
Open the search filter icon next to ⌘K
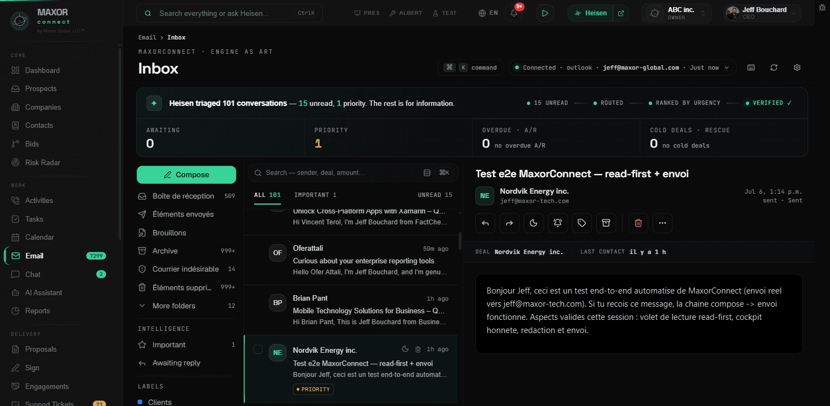pos(427,173)
